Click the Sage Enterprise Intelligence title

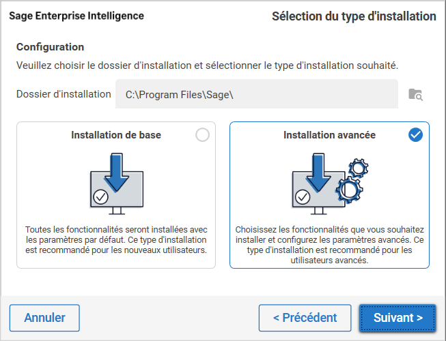point(76,16)
